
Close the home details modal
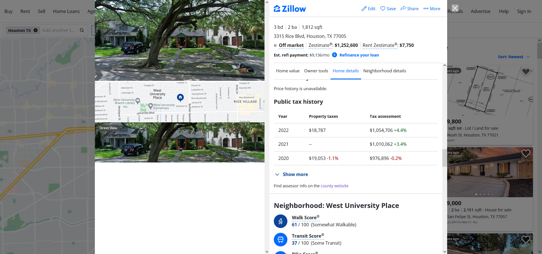point(455,8)
